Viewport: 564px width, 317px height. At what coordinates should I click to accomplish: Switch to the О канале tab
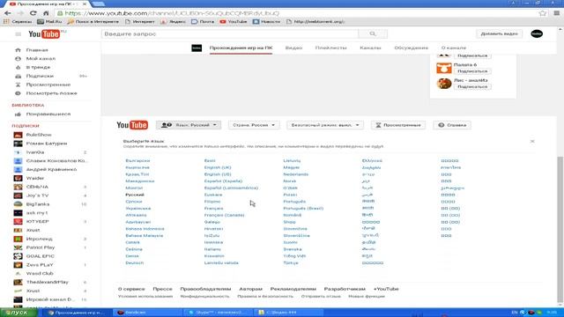454,48
